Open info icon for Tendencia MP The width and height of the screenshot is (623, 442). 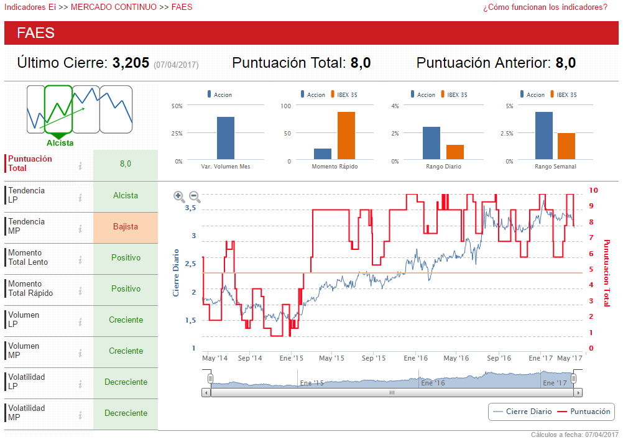(x=80, y=228)
